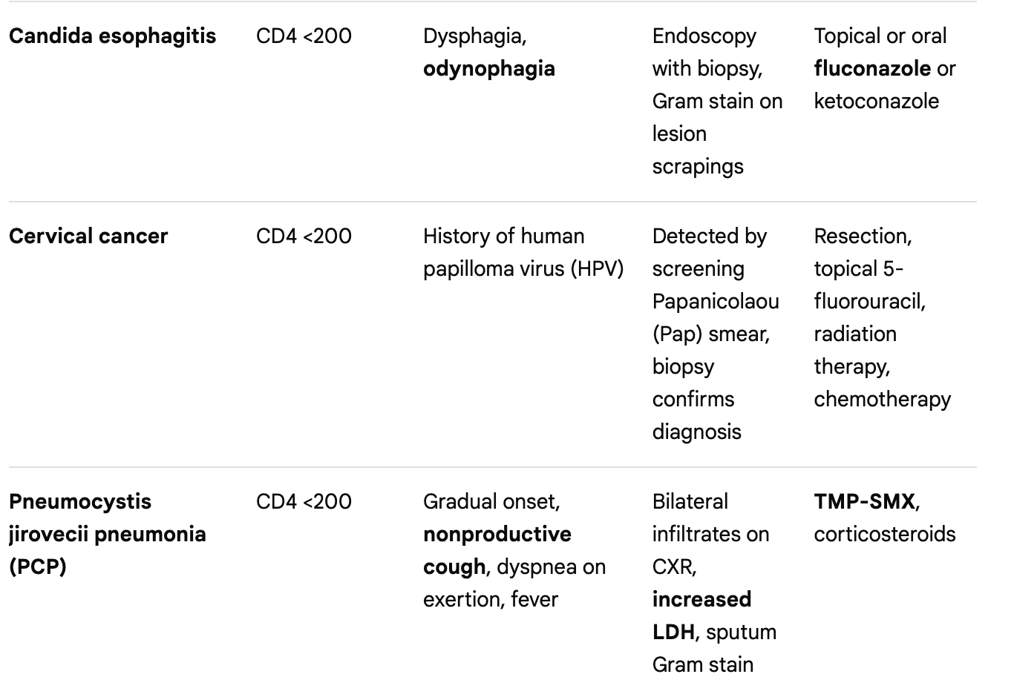Click the Pneumocystis jirovecii pneumonia heading
This screenshot has height=697, width=1014.
click(x=107, y=534)
